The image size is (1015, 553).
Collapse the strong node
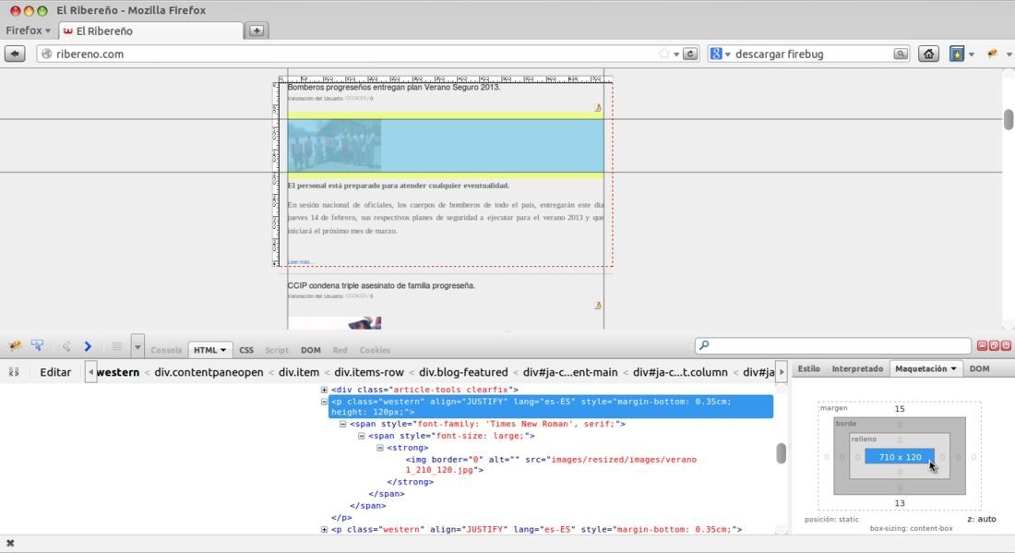point(380,448)
